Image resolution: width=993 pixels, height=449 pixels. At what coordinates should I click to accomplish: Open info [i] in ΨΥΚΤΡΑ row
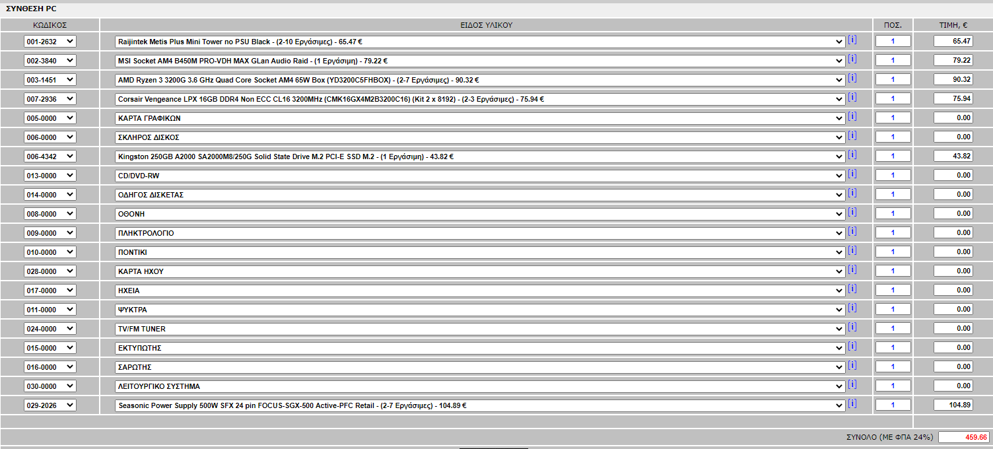852,308
